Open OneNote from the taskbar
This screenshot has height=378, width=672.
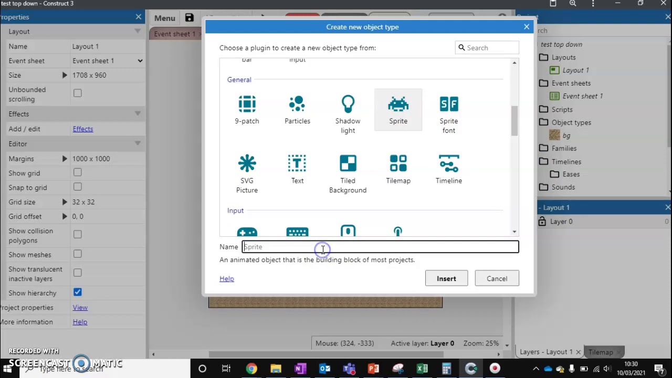(x=300, y=369)
